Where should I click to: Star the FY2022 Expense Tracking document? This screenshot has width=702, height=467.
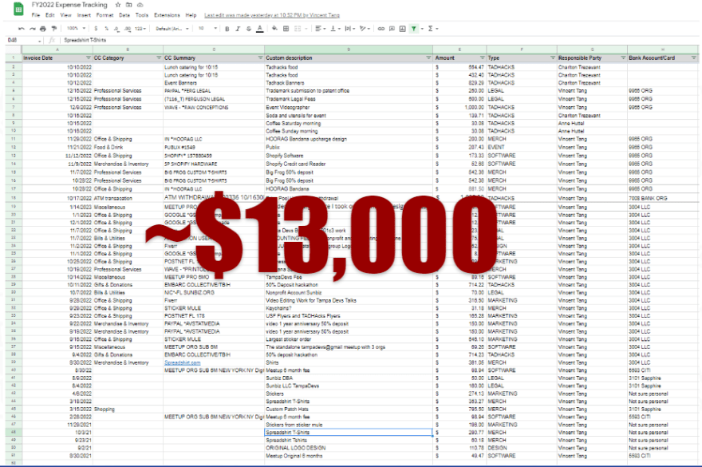point(117,5)
